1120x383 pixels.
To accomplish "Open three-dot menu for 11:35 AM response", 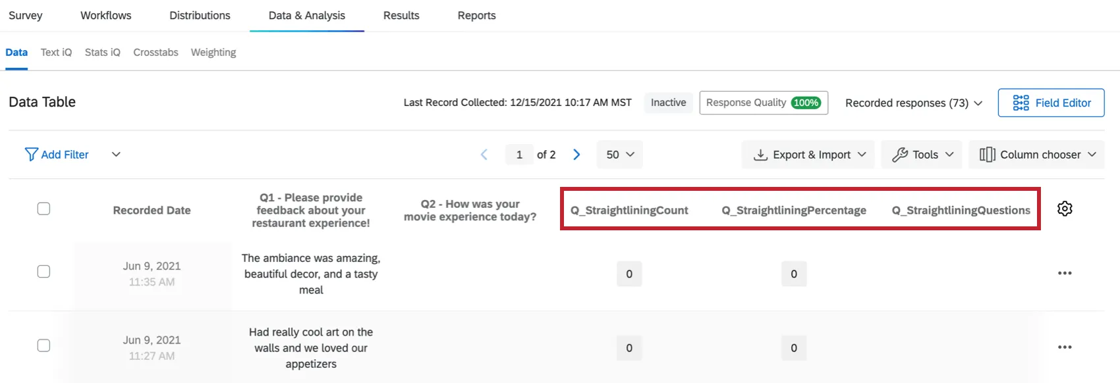I will [1065, 273].
